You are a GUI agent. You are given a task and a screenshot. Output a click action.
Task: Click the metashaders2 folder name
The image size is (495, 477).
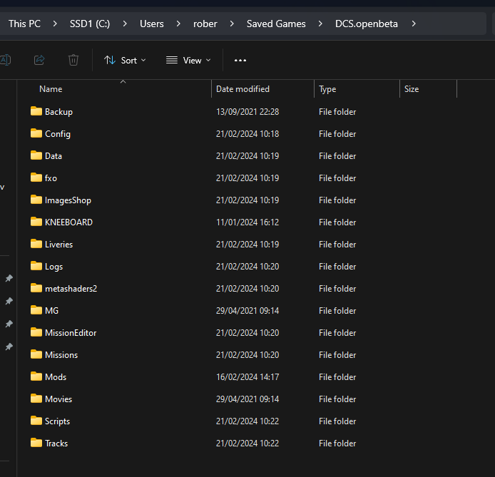[71, 288]
